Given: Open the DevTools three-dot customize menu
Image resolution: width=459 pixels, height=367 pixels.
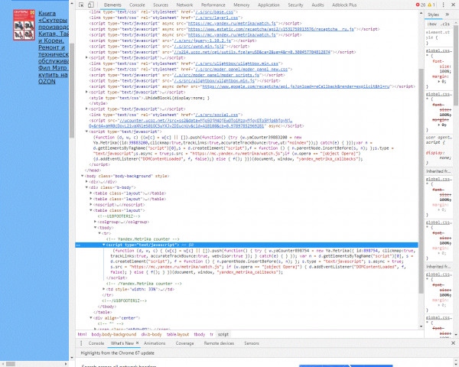Looking at the screenshot, I should click(443, 5).
